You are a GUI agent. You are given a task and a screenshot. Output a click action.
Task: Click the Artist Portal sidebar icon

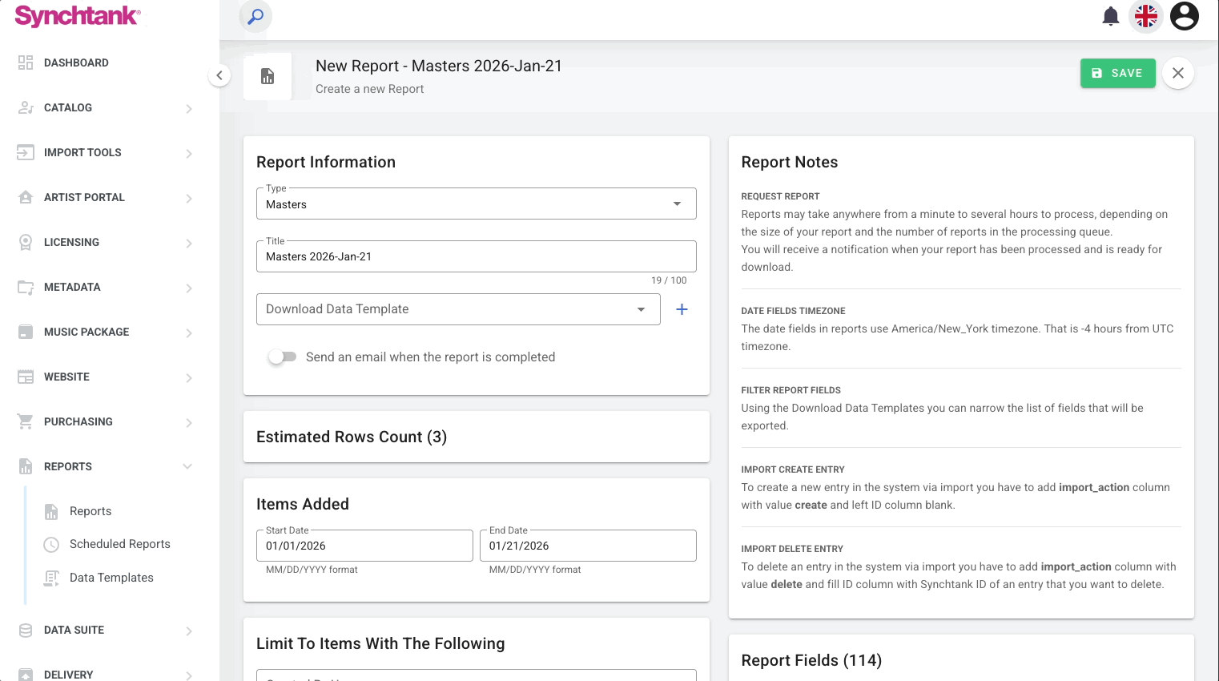pyautogui.click(x=26, y=197)
